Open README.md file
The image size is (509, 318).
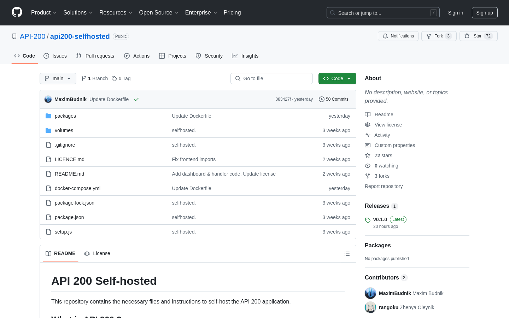69,174
